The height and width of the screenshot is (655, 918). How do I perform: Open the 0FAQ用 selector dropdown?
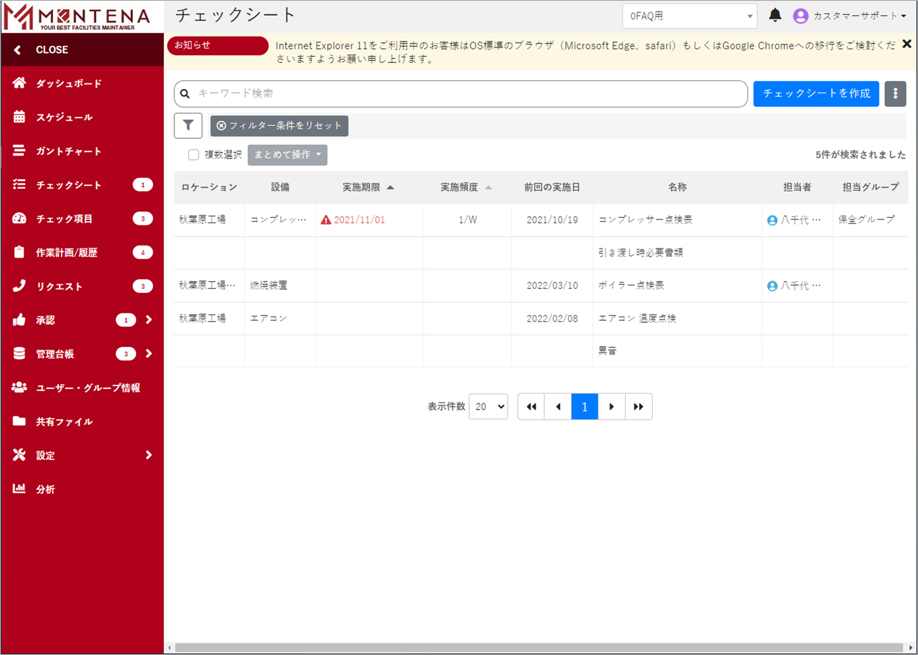pyautogui.click(x=689, y=16)
